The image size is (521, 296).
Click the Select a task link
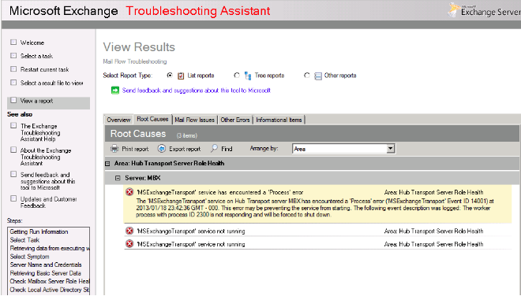coord(36,56)
